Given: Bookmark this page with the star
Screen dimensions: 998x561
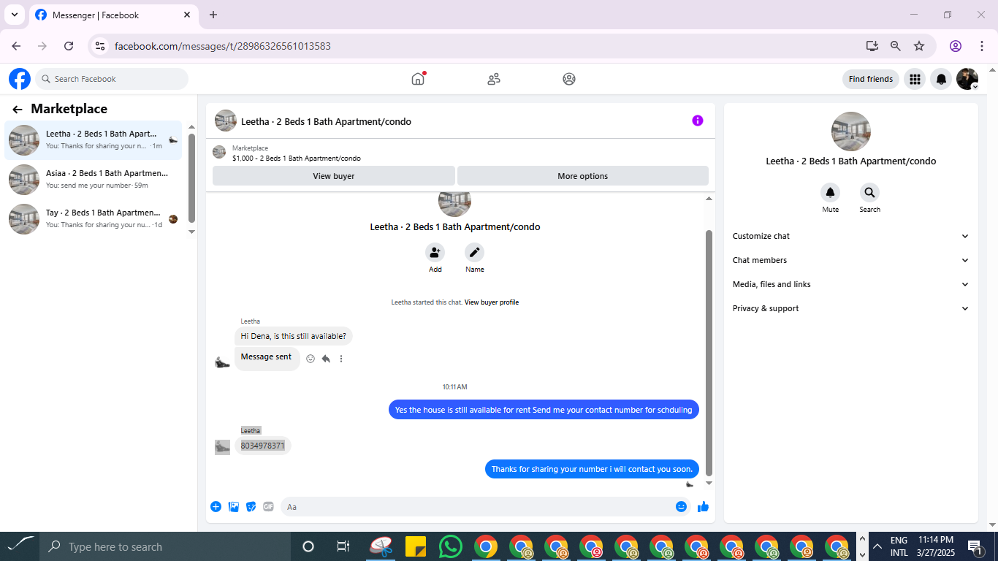Looking at the screenshot, I should point(919,46).
